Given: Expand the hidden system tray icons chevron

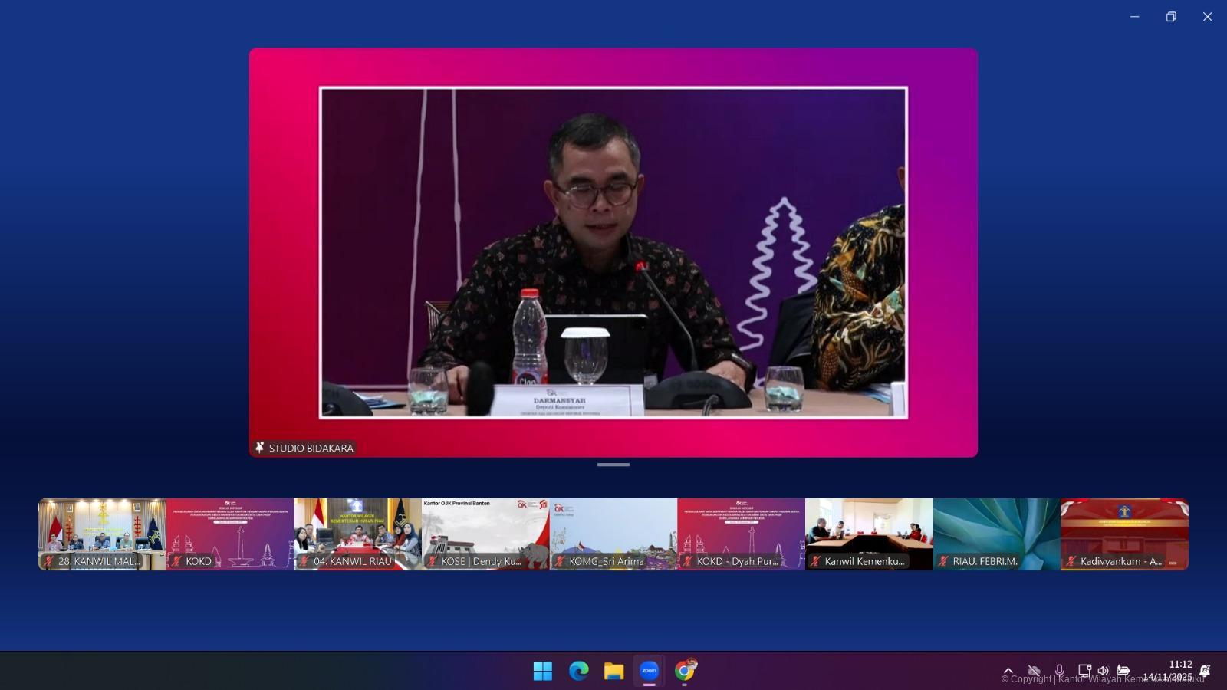Looking at the screenshot, I should [x=1008, y=671].
